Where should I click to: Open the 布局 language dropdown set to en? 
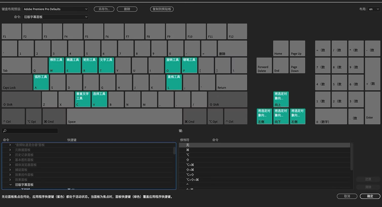(x=374, y=9)
